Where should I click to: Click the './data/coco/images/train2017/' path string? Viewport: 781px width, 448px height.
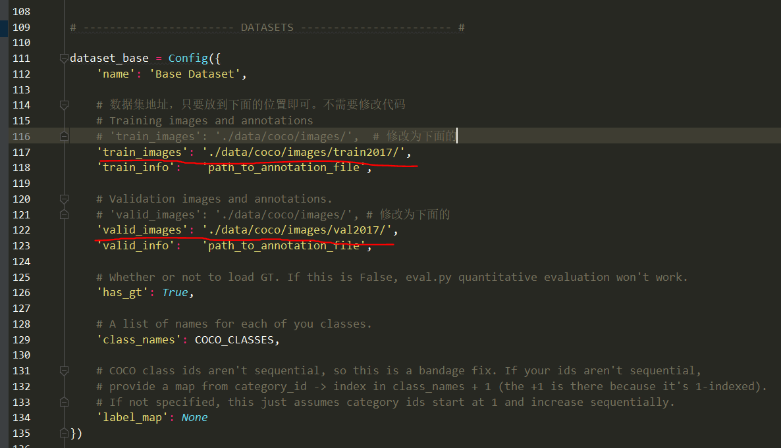click(x=304, y=153)
